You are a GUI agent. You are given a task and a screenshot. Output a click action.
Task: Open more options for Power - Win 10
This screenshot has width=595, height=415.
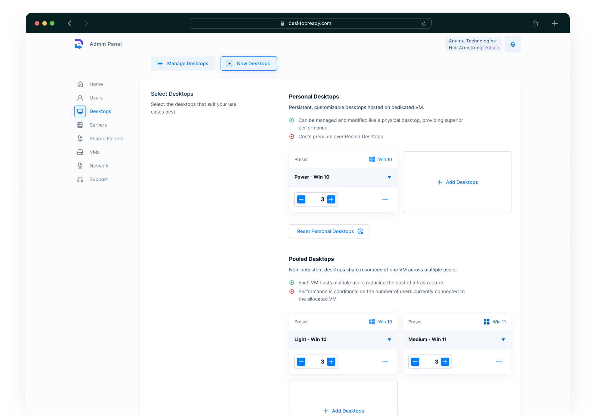[x=385, y=200]
